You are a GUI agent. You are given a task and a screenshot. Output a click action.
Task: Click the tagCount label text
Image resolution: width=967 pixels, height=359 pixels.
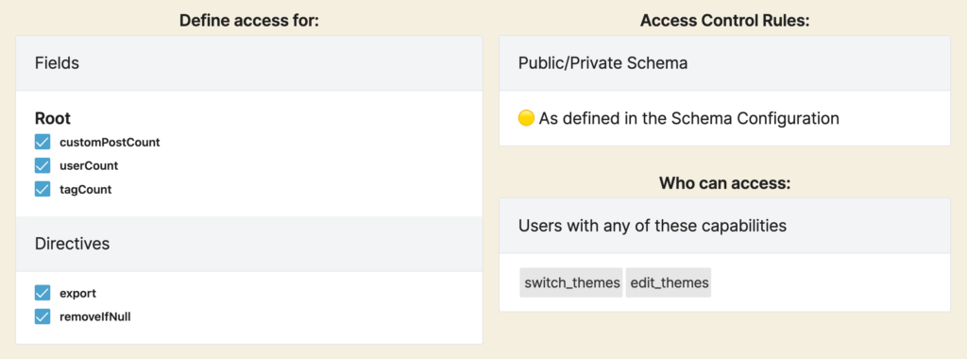pyautogui.click(x=86, y=189)
